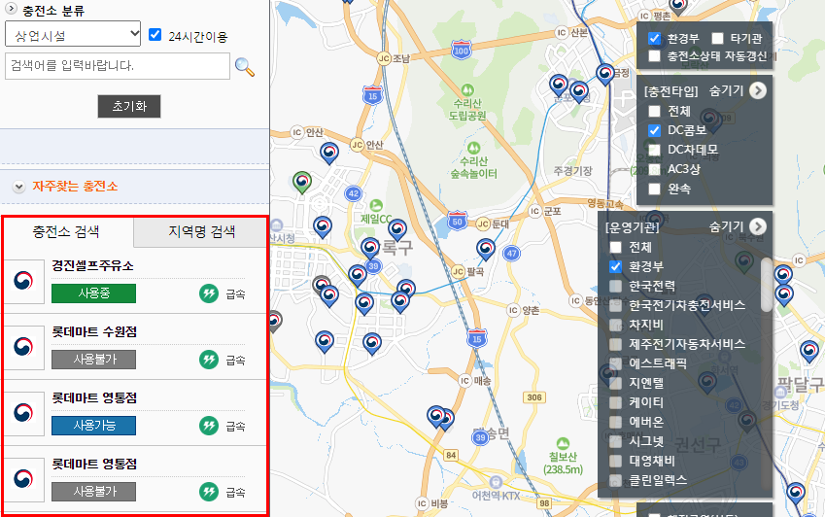Viewport: 825px width, 517px height.
Task: Click the 초기화 reset button
Action: 129,106
